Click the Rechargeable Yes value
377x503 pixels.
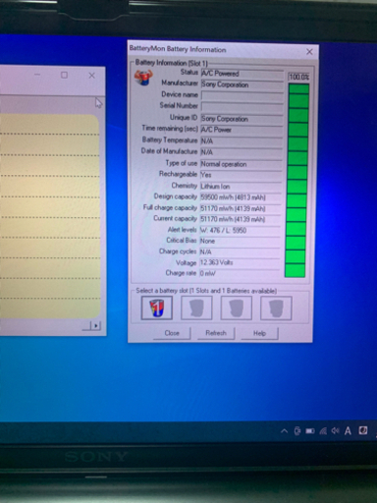(242, 175)
